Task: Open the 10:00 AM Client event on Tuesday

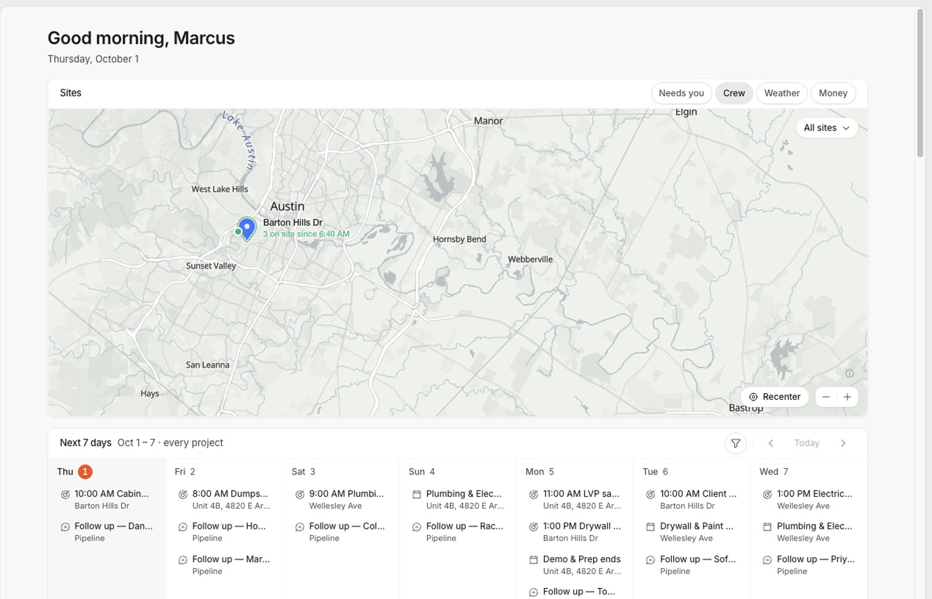Action: pos(692,499)
